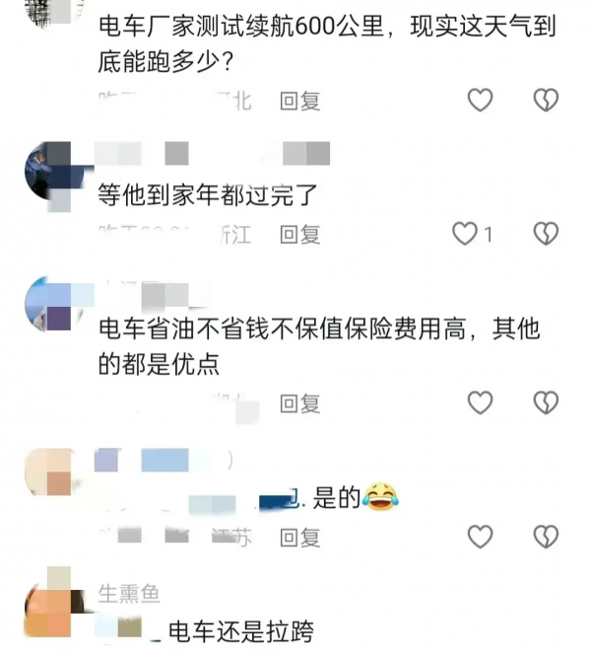The image size is (591, 653).
Task: Dislike the 电车省油不省钱 comment
Action: coord(546,402)
